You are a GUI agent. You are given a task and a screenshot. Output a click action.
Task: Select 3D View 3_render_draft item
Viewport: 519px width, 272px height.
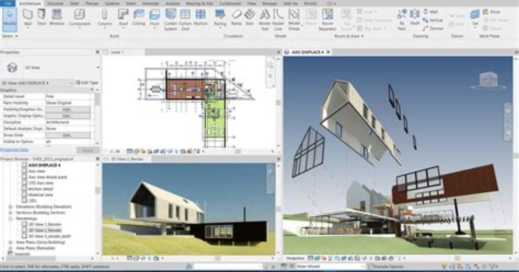(x=49, y=236)
